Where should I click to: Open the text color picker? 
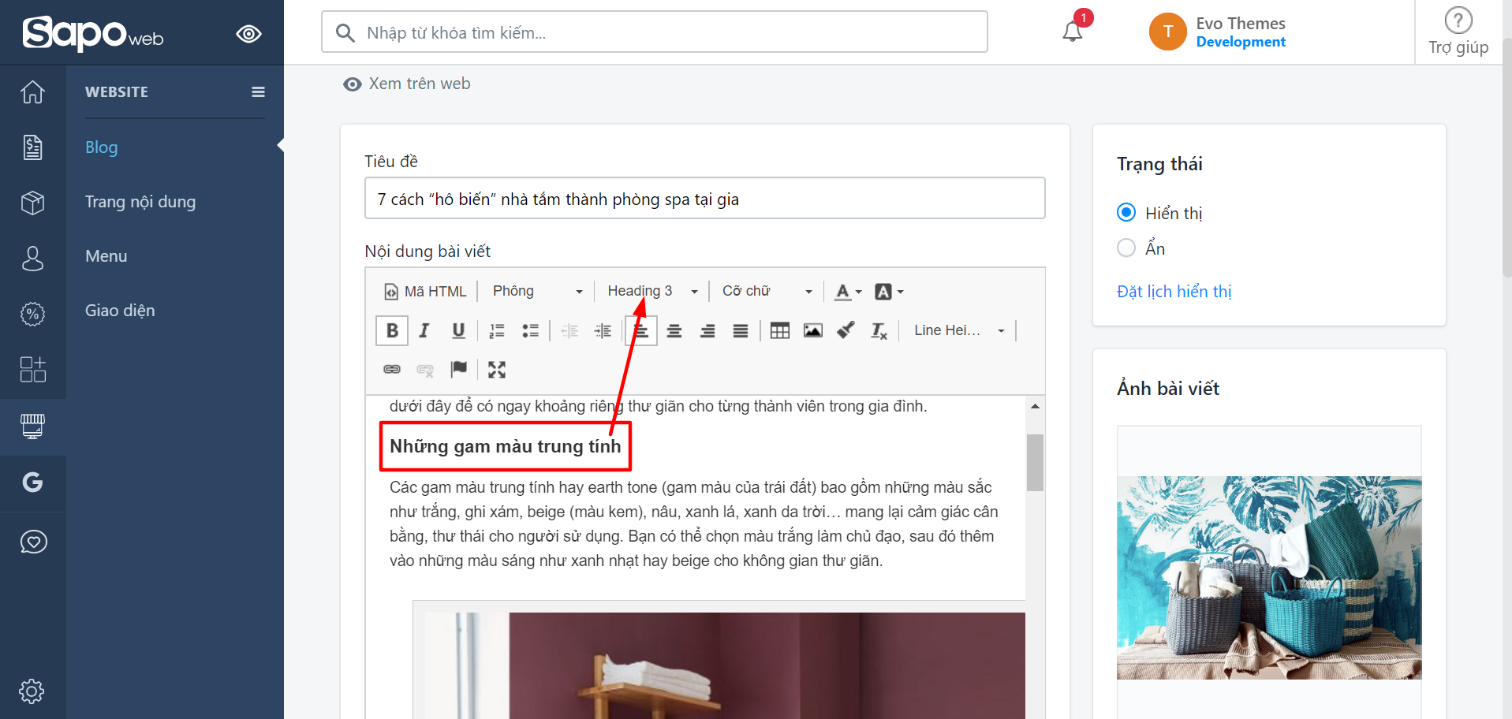click(x=848, y=292)
